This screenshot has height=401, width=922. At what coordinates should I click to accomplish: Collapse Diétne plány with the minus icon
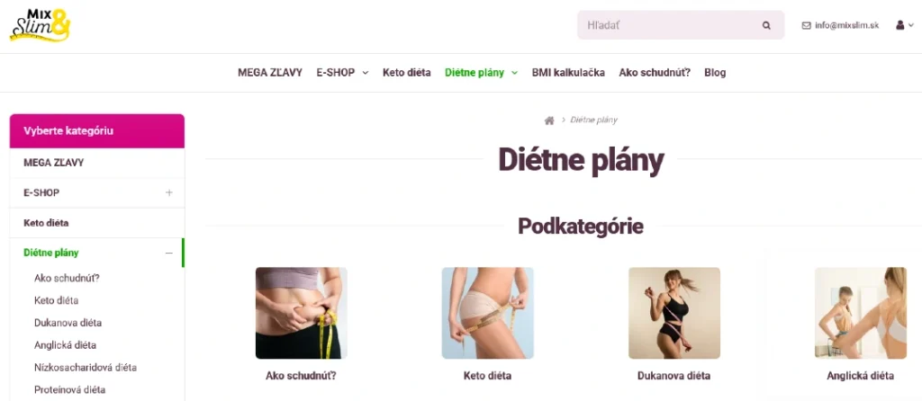click(x=168, y=253)
